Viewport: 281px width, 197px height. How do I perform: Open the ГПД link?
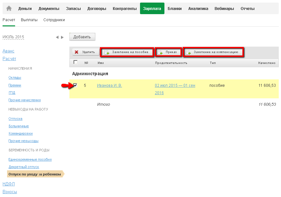(12, 93)
